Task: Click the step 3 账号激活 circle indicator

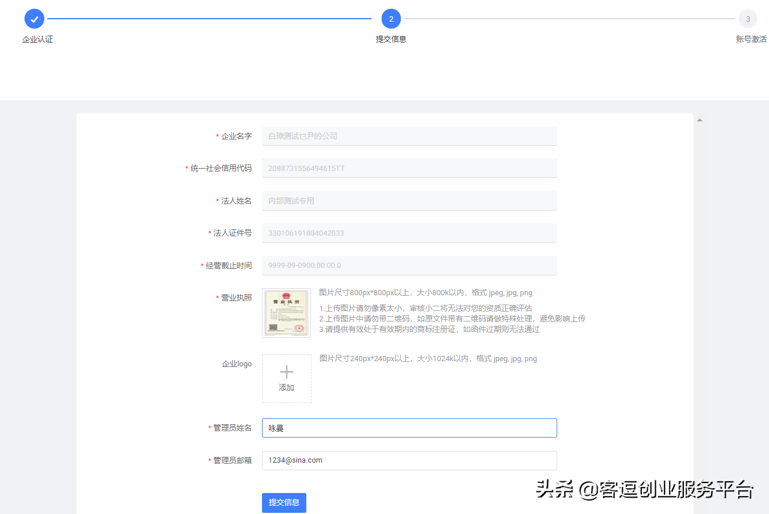Action: 748,18
